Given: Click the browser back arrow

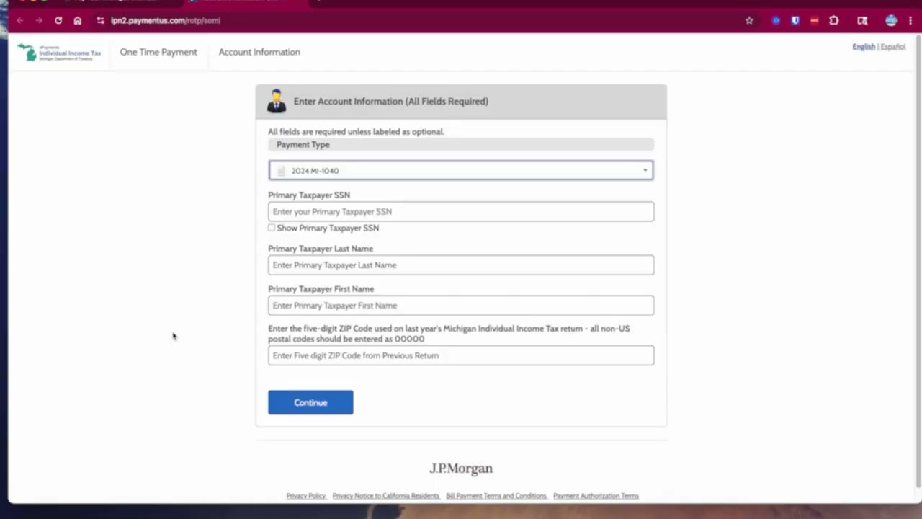Looking at the screenshot, I should (x=20, y=20).
